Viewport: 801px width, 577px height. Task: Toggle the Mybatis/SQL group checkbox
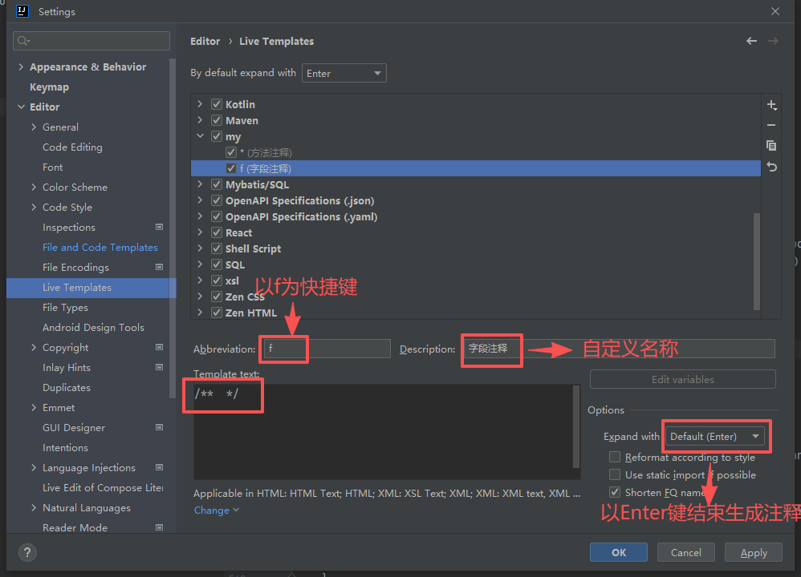click(x=217, y=184)
